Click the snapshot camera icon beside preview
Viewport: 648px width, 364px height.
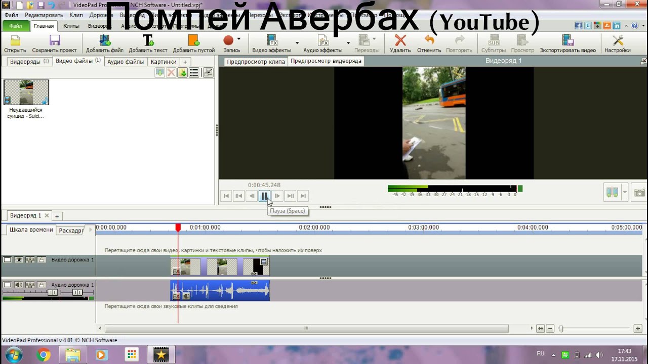click(640, 193)
